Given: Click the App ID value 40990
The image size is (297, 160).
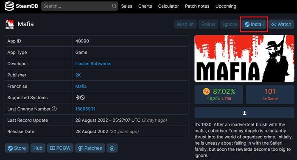Looking at the screenshot, I should click(82, 41).
